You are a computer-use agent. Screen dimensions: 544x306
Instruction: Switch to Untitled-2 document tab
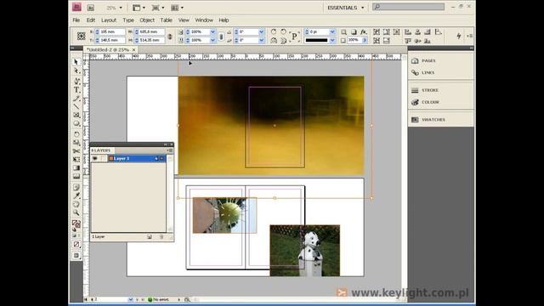(108, 49)
